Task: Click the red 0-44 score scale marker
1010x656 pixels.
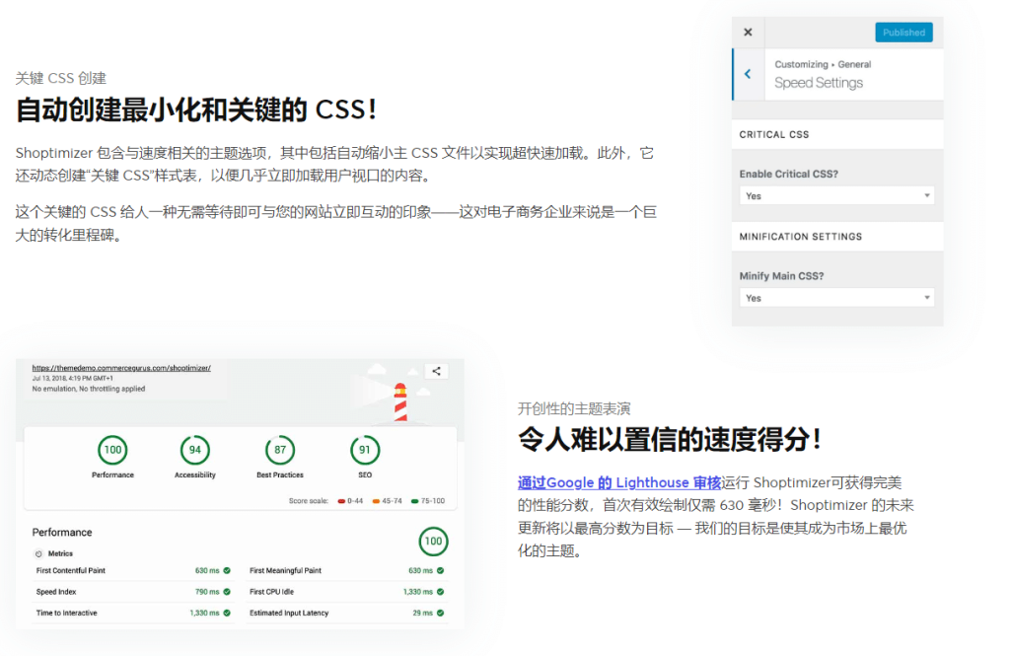Action: [x=341, y=501]
